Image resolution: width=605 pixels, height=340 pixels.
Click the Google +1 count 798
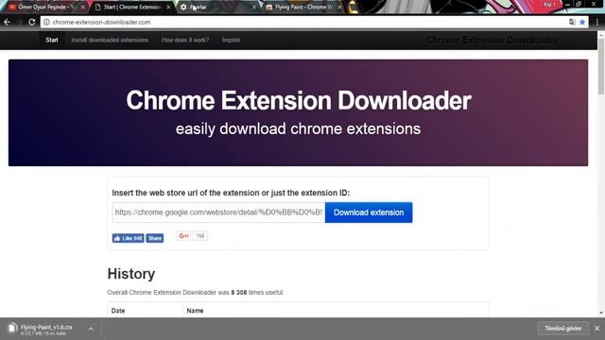click(x=199, y=236)
